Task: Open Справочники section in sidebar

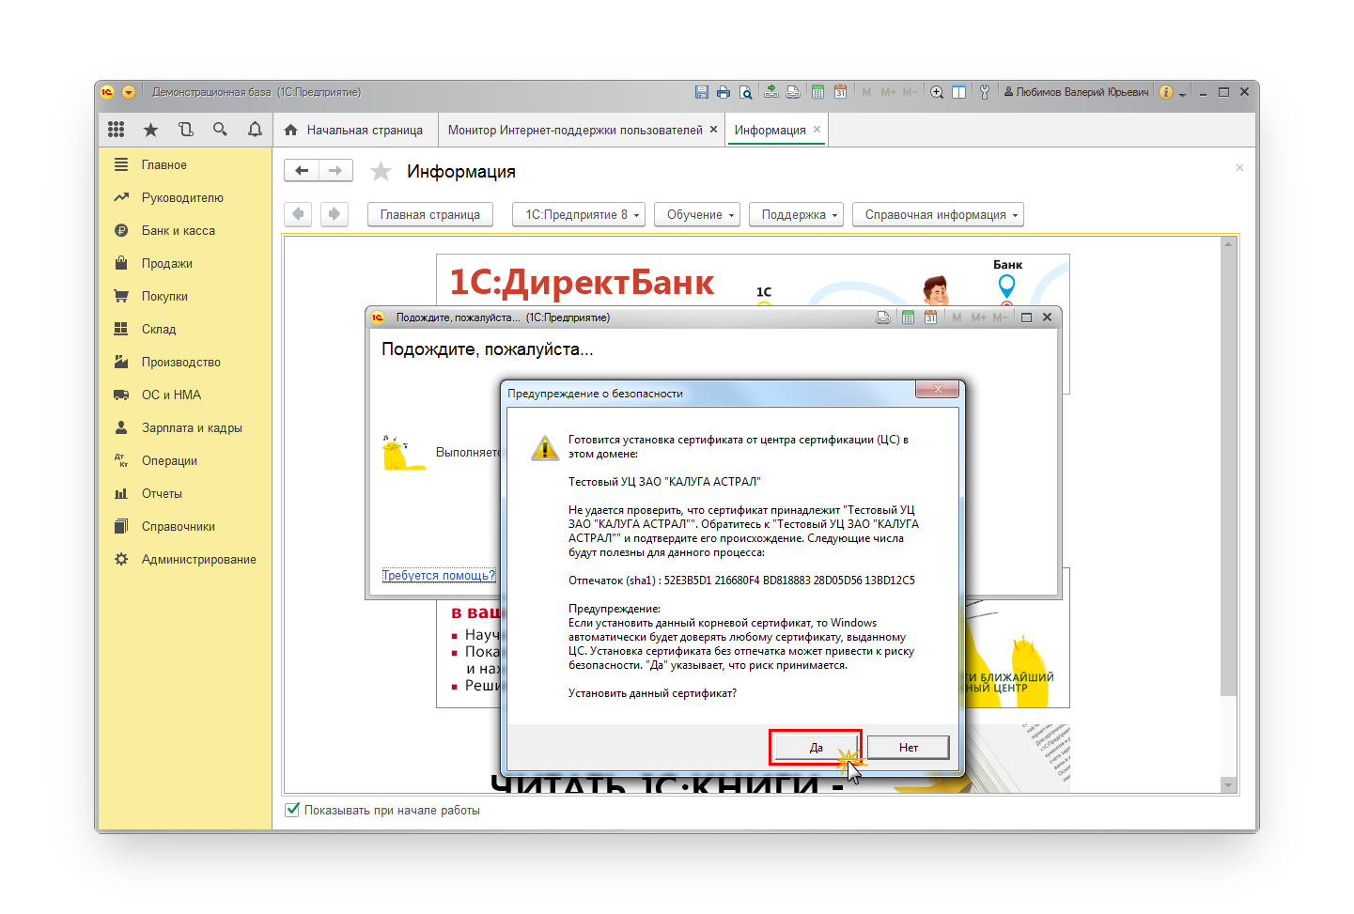Action: [184, 527]
